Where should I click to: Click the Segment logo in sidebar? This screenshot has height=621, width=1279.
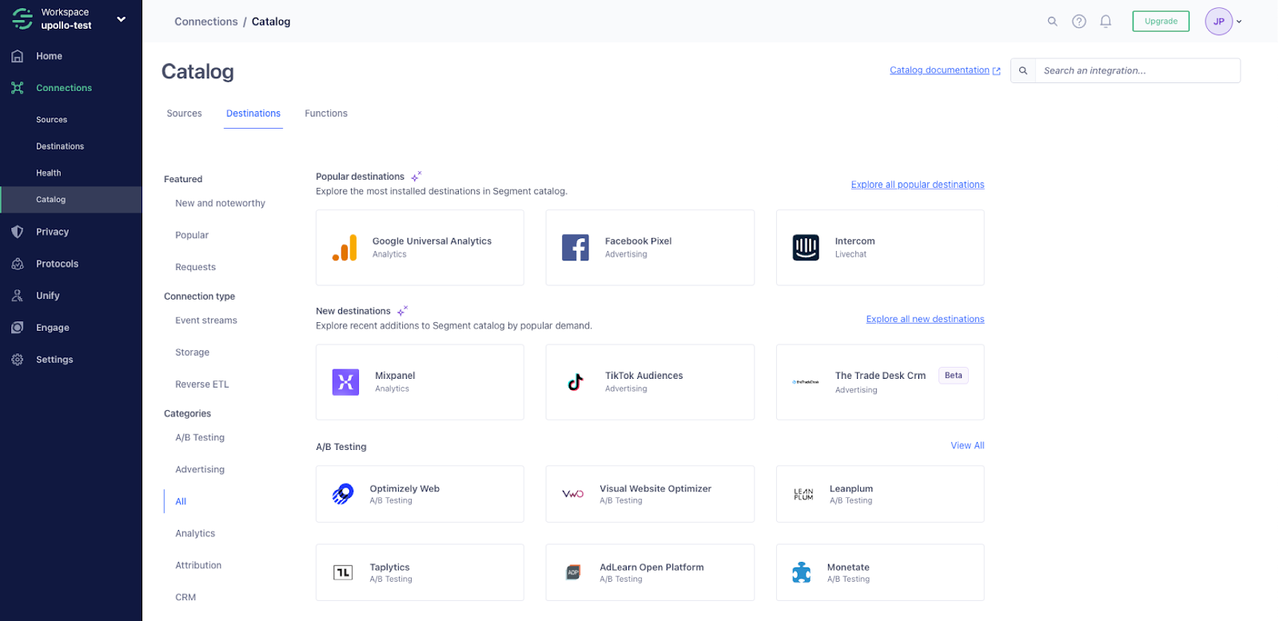(22, 18)
